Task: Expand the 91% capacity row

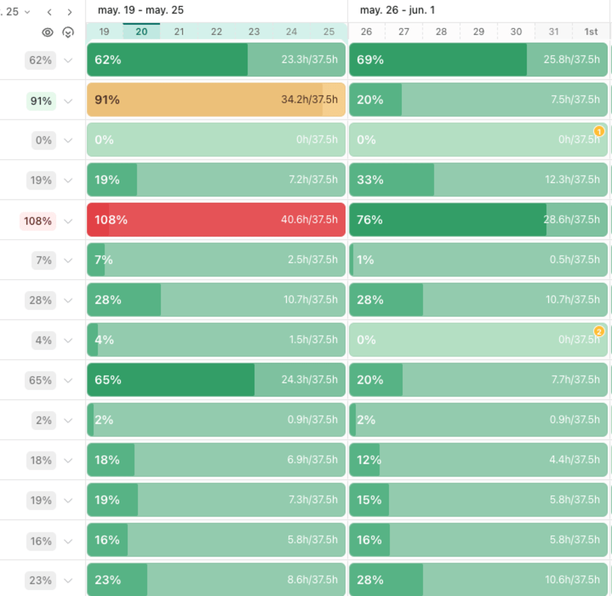Action: (68, 100)
